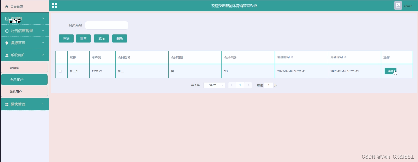Click the home icon beside 后台首页

[x=7, y=6]
